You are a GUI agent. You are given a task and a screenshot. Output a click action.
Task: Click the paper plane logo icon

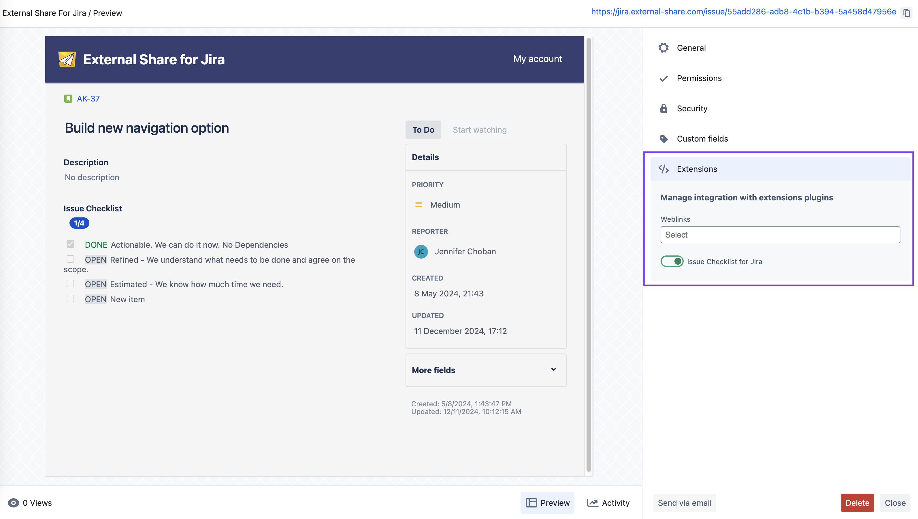pyautogui.click(x=67, y=59)
